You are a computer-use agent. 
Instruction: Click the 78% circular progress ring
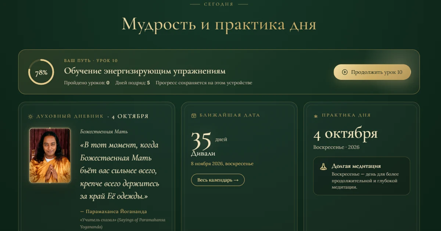(x=41, y=72)
